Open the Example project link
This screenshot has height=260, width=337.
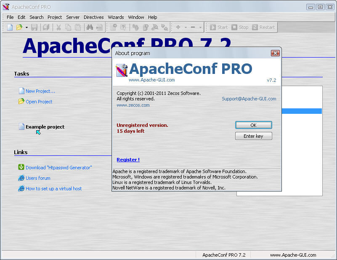45,127
